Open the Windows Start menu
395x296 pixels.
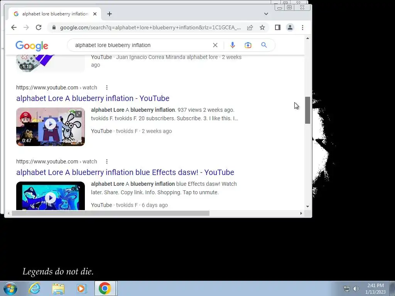10,288
